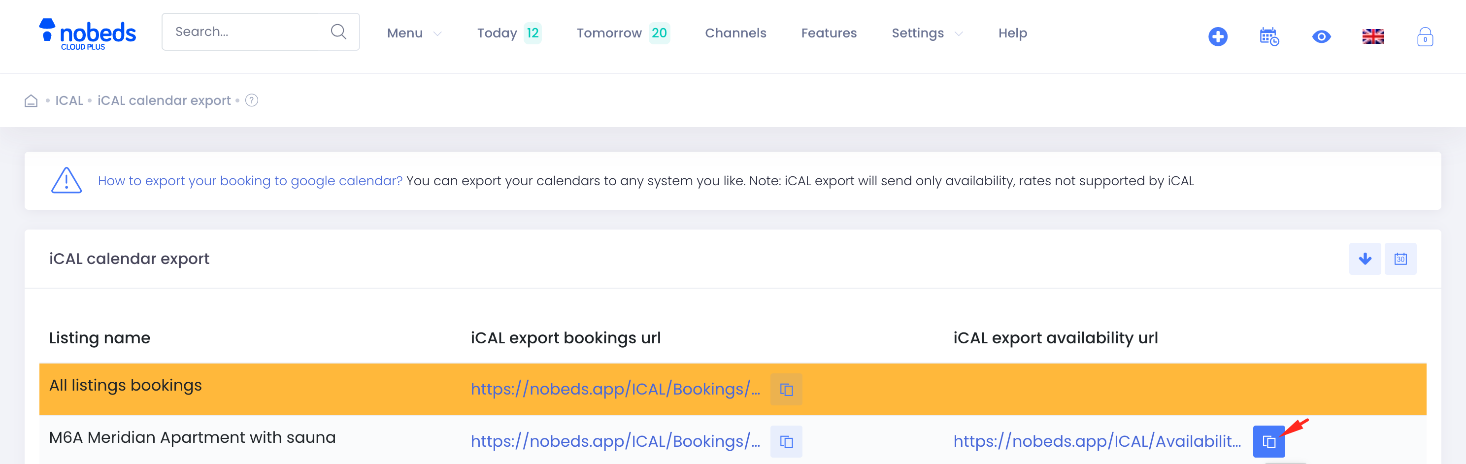
Task: Open the google calendar export guide link
Action: (249, 180)
